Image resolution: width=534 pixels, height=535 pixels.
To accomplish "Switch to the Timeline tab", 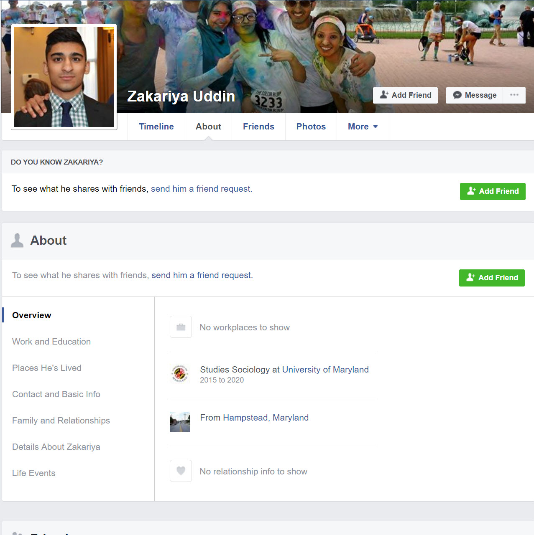I will [x=156, y=127].
